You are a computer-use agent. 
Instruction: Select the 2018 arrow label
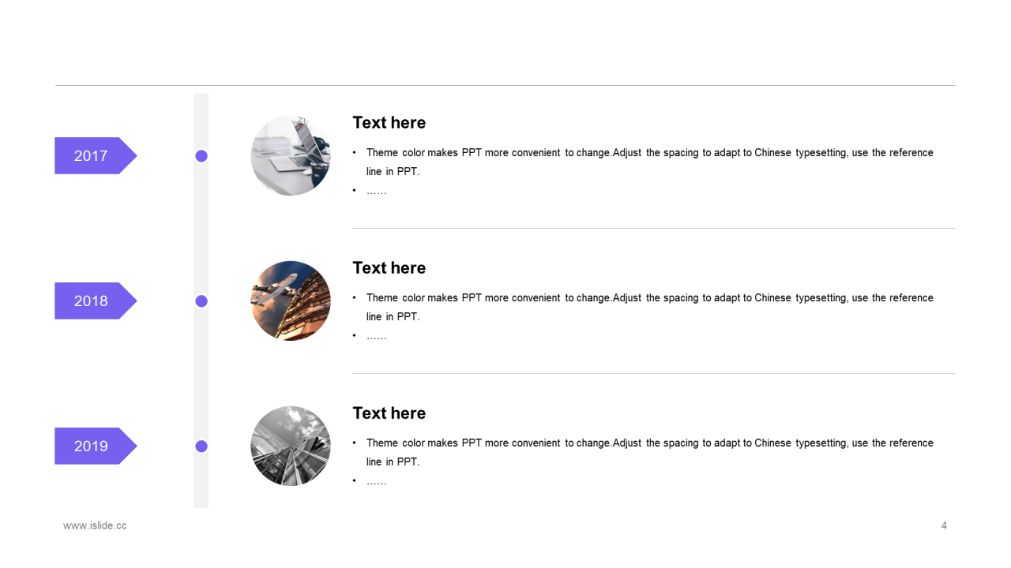(95, 301)
